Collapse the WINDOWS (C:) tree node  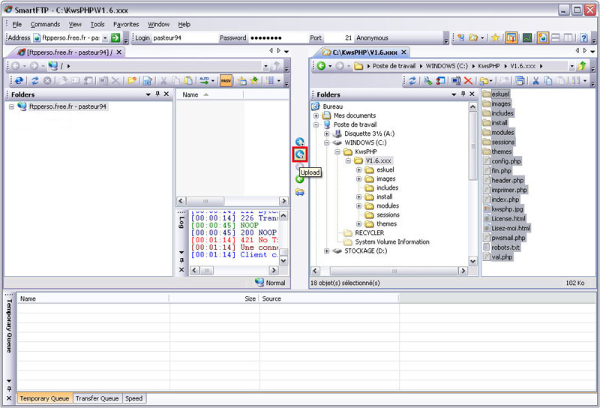click(x=327, y=142)
